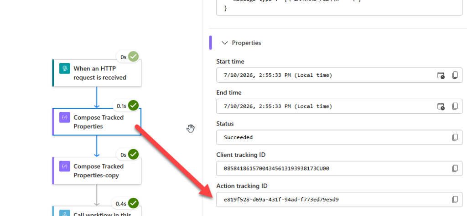Screen dimensions: 467x216
Task: Click the HTTP trigger icon
Action: [x=64, y=68]
